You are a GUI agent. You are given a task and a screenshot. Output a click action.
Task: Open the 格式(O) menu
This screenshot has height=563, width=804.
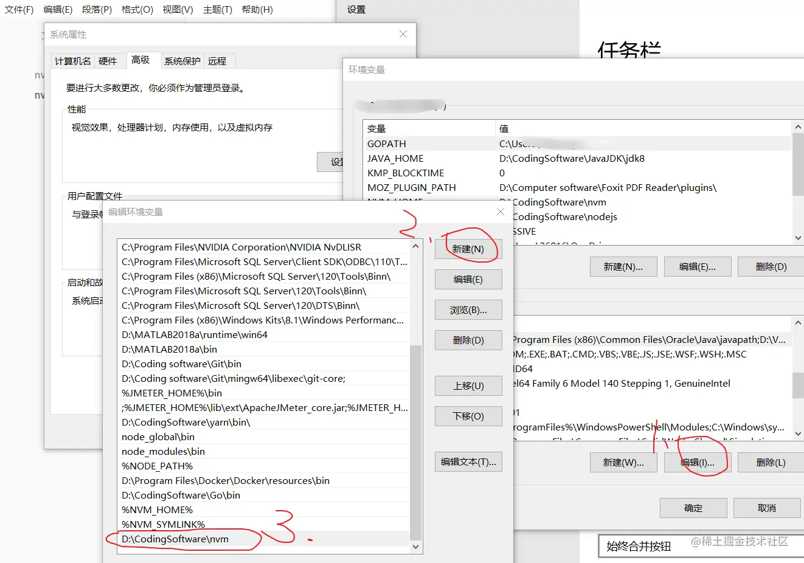pyautogui.click(x=137, y=10)
